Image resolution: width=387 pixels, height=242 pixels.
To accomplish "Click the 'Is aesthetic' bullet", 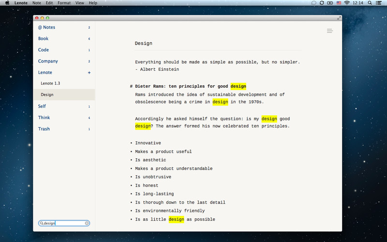I will (150, 160).
